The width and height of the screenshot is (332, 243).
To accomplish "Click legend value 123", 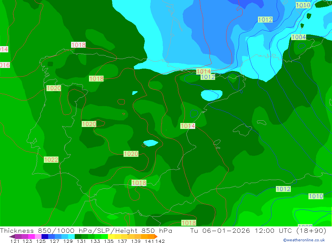I will tap(27, 241).
